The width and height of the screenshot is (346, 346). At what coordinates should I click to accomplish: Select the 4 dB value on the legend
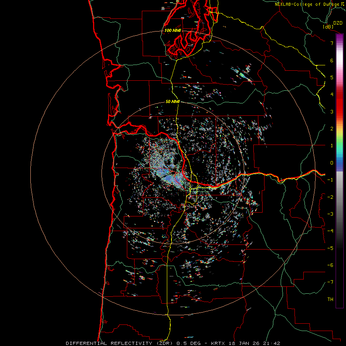click(332, 95)
